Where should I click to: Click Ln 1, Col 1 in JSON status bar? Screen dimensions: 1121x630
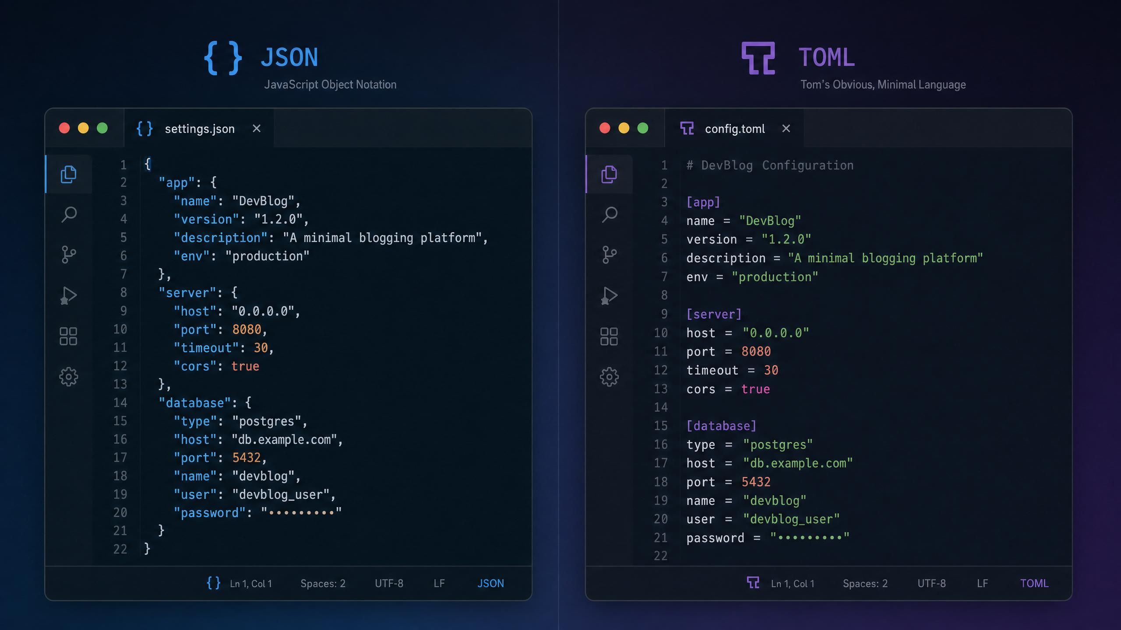pyautogui.click(x=251, y=584)
